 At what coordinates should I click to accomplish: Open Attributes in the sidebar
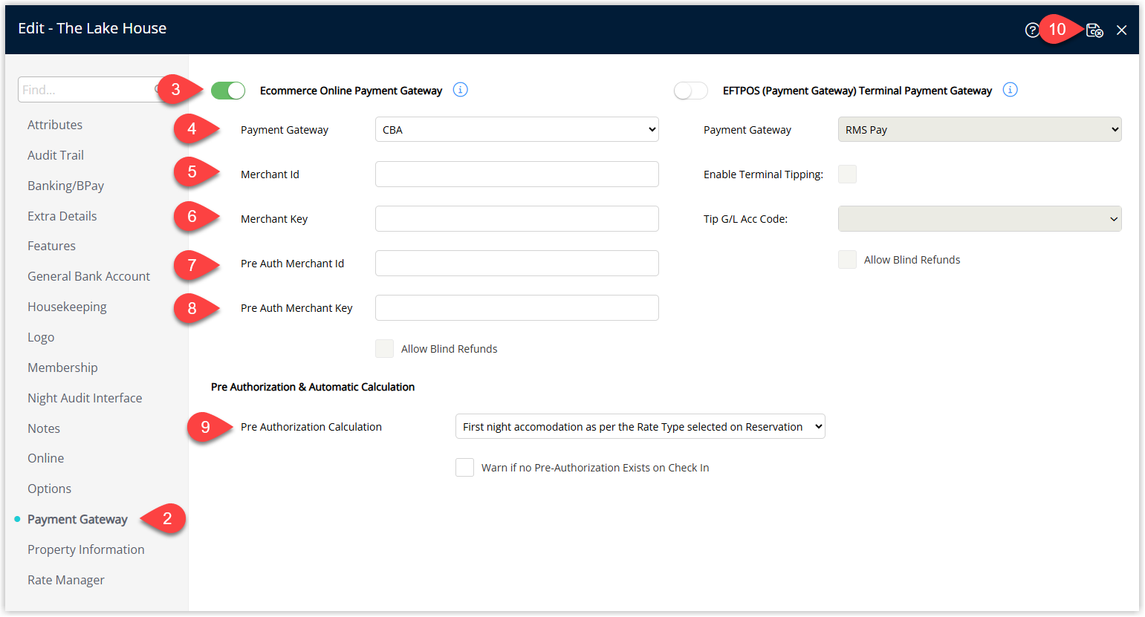tap(55, 125)
